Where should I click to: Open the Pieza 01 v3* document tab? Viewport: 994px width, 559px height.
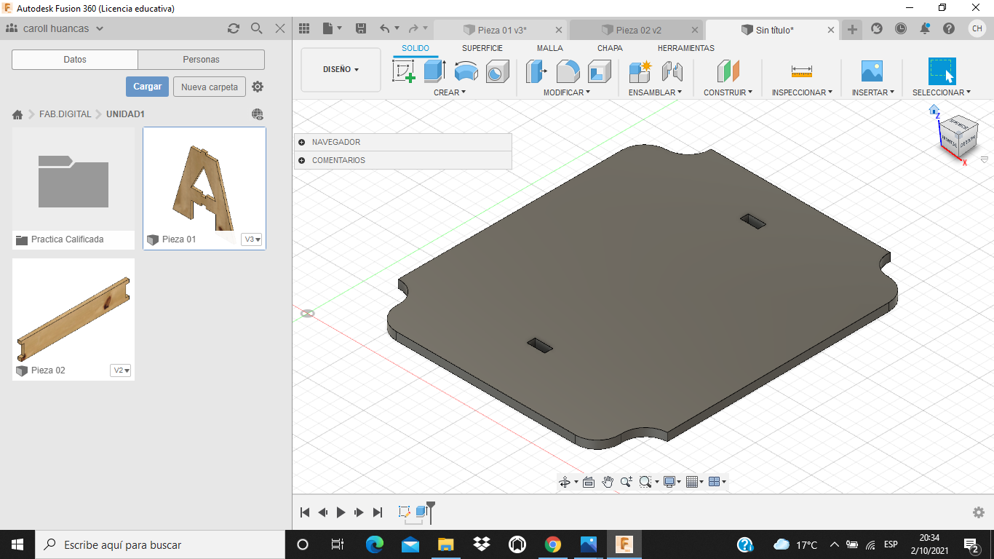coord(501,30)
